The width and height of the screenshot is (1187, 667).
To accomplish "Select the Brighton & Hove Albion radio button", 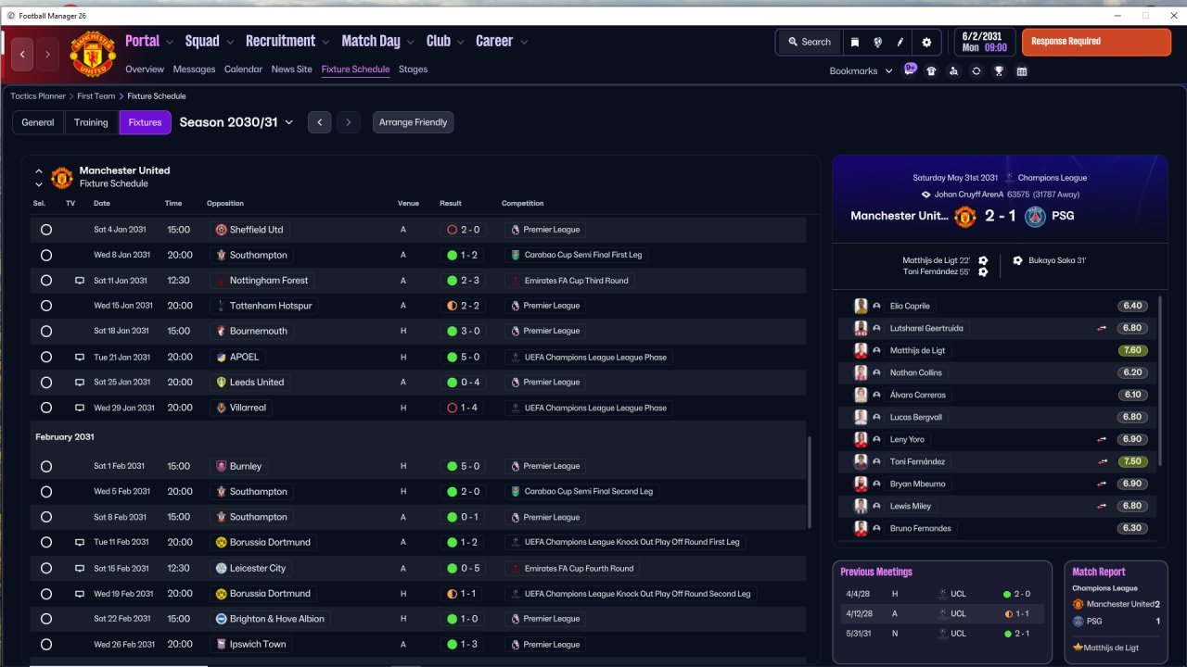I will 45,619.
